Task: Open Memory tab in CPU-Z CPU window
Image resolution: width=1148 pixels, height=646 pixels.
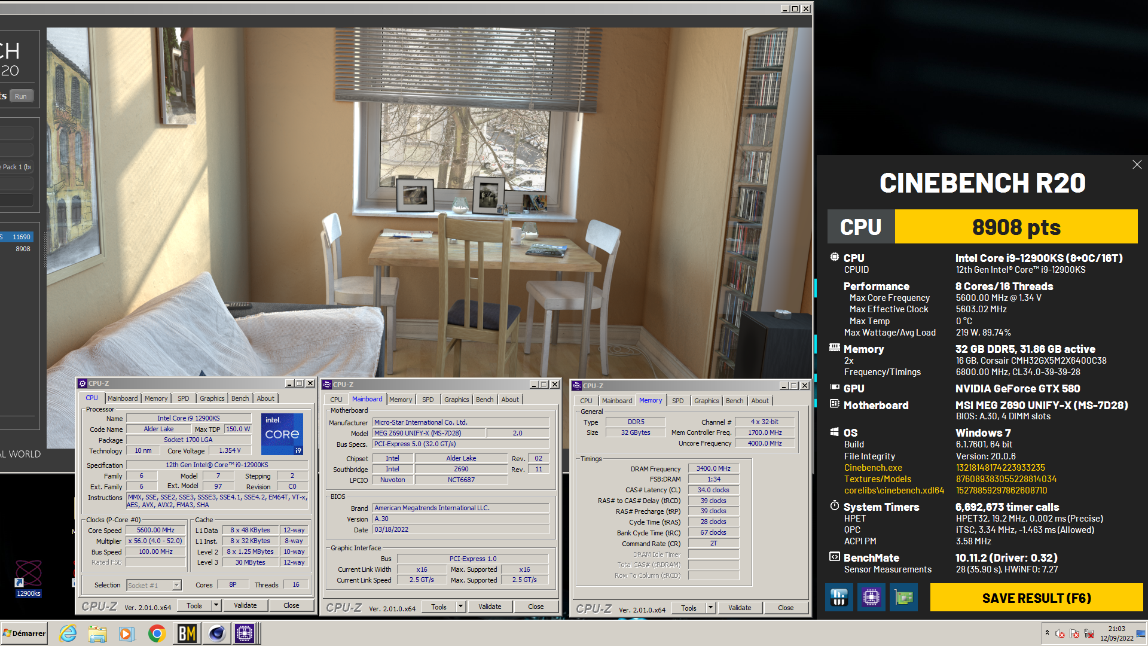Action: pos(156,398)
